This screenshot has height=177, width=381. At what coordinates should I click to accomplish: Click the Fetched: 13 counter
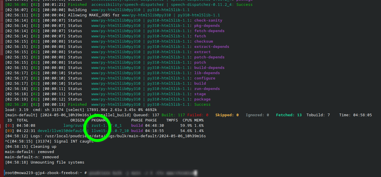point(289,115)
